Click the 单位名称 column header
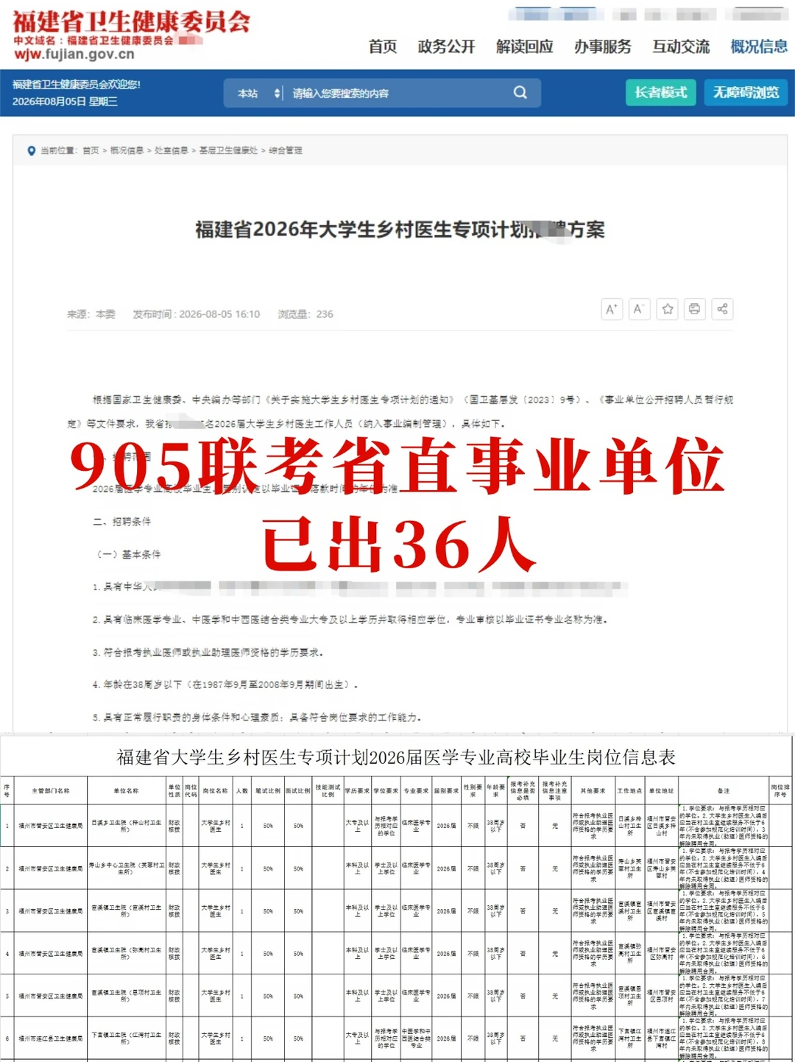Viewport: 795px width, 1062px height. (x=127, y=790)
